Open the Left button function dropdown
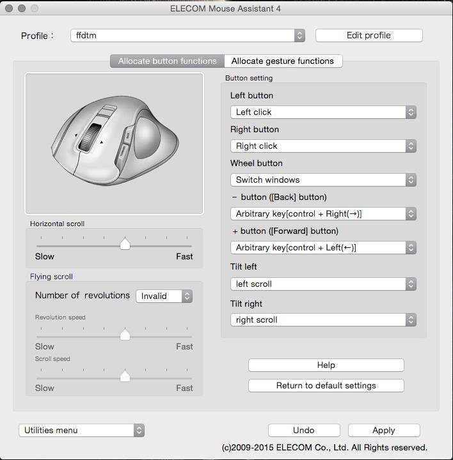453x460 pixels. pos(324,112)
